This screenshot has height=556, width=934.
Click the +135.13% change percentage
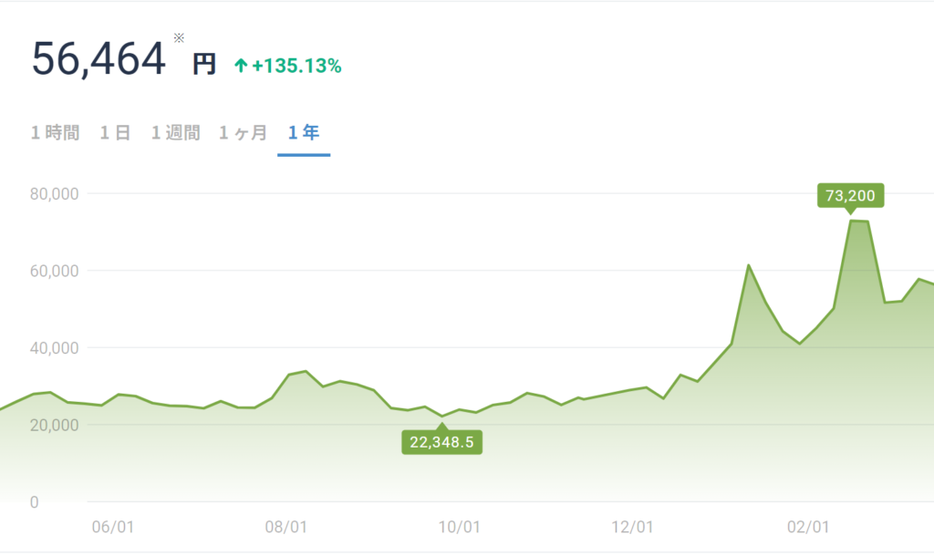tap(296, 66)
